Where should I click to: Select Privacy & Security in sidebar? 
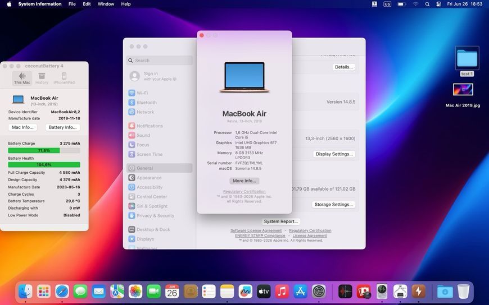coord(151,216)
